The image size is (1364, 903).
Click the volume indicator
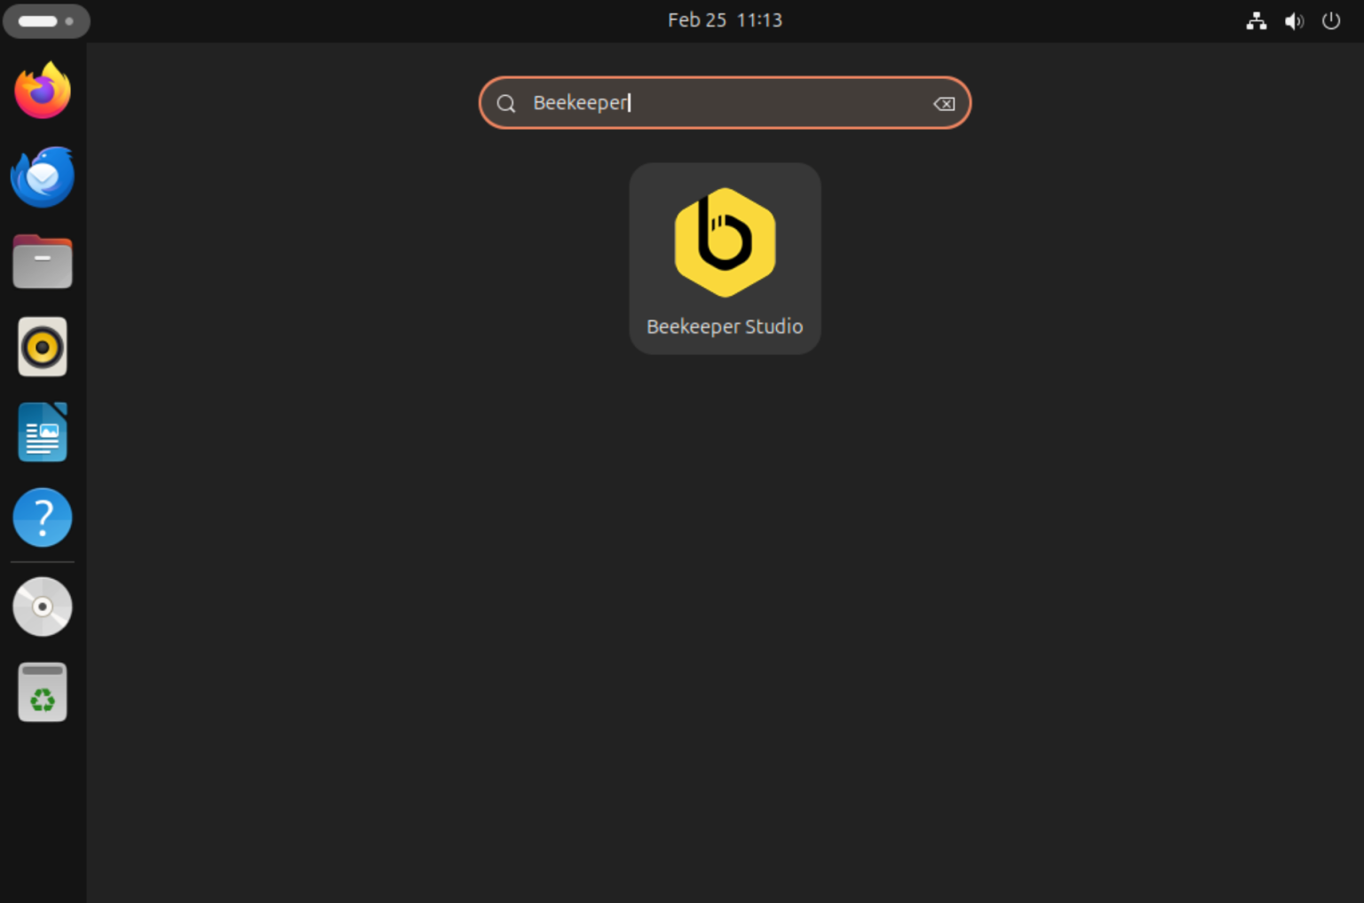point(1294,20)
